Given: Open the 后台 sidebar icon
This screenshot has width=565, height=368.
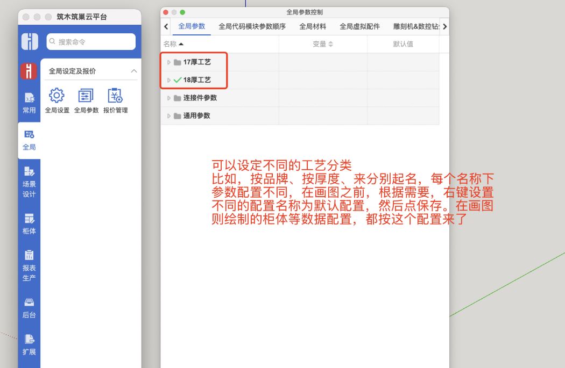Looking at the screenshot, I should (x=30, y=306).
